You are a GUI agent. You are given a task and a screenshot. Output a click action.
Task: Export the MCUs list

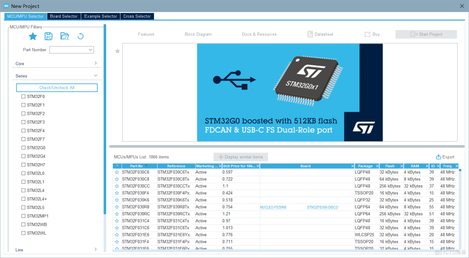point(445,157)
